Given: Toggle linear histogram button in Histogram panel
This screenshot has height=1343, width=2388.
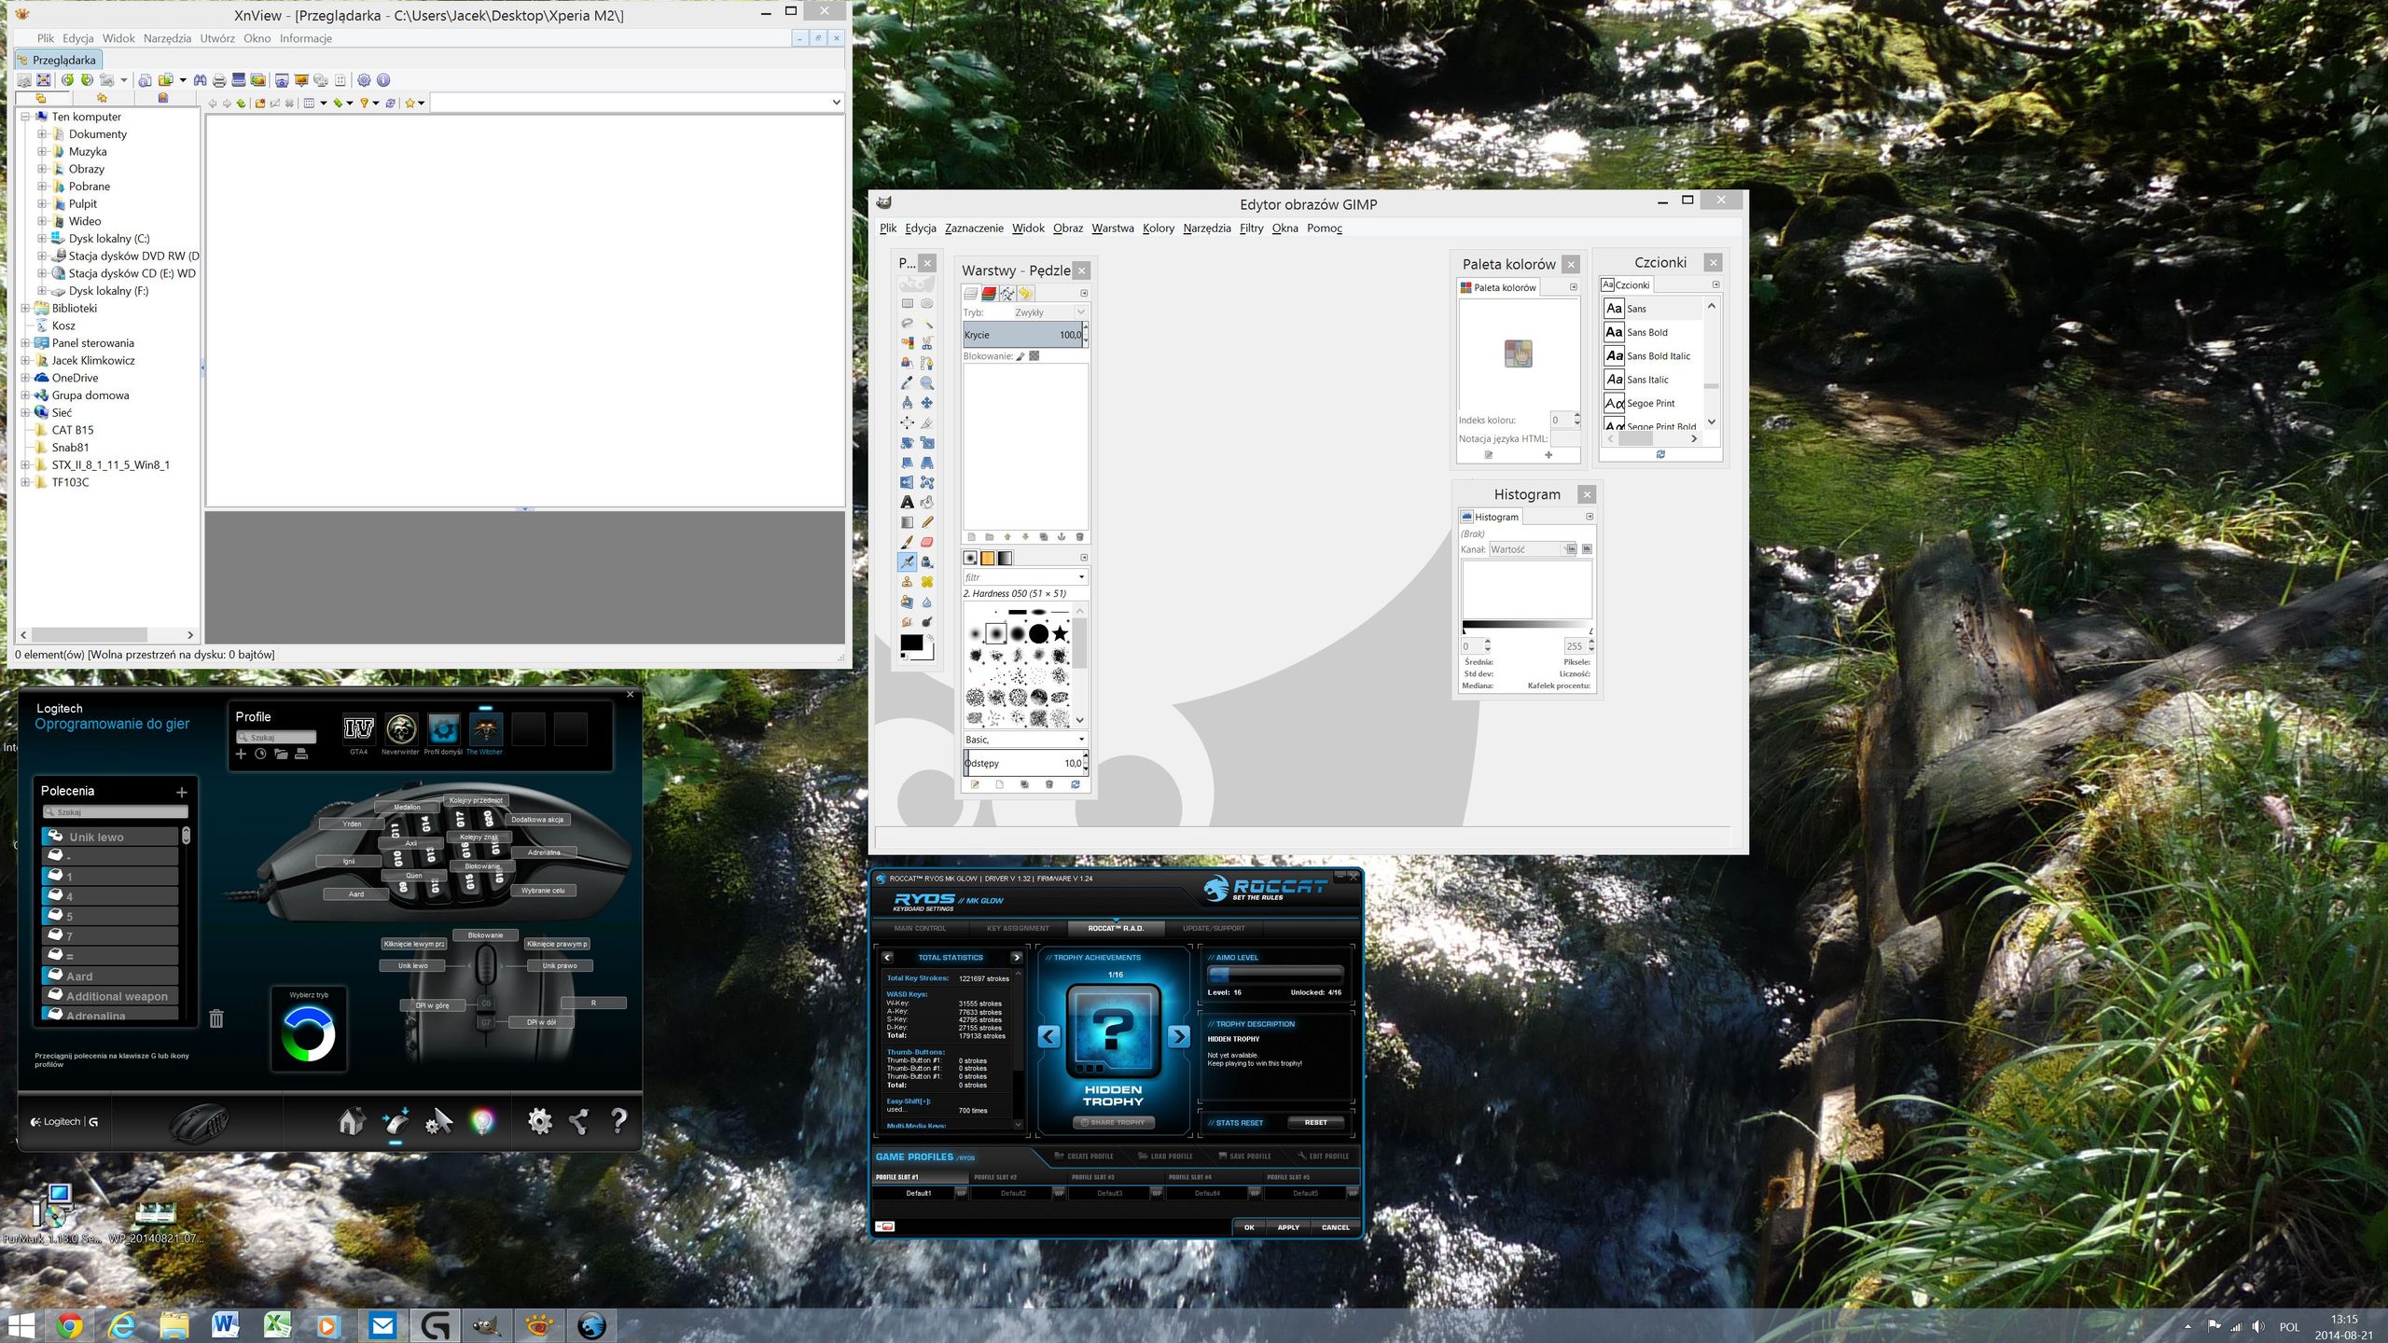Looking at the screenshot, I should coord(1570,549).
